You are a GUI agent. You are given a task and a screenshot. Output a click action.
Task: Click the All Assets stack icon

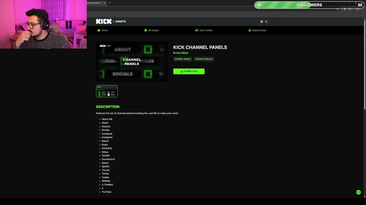(146, 30)
